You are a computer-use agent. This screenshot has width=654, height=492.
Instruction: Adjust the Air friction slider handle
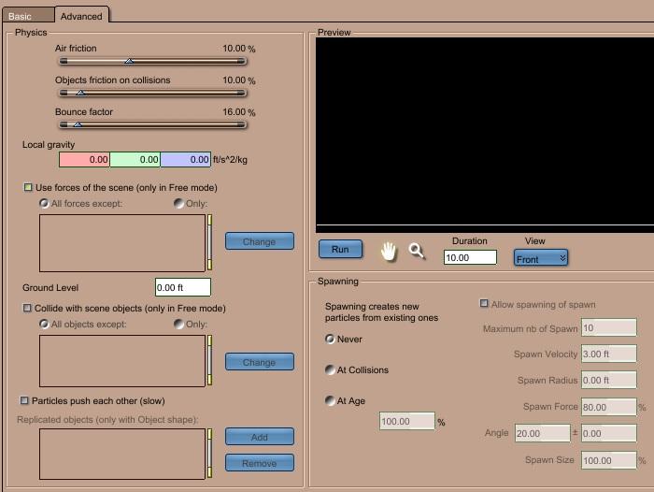[129, 61]
